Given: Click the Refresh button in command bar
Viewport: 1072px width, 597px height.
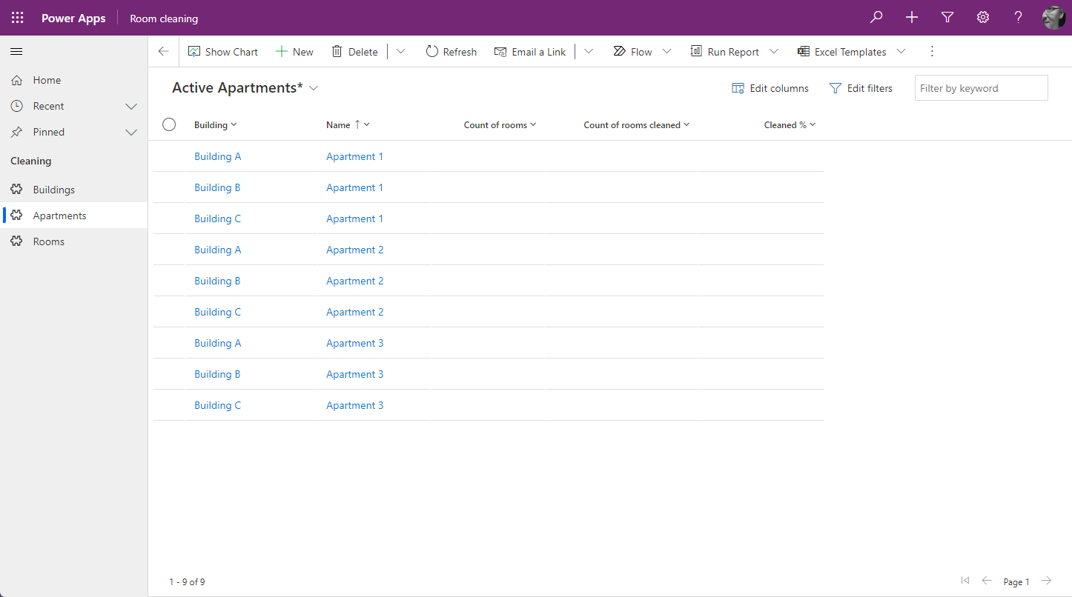Looking at the screenshot, I should (451, 52).
